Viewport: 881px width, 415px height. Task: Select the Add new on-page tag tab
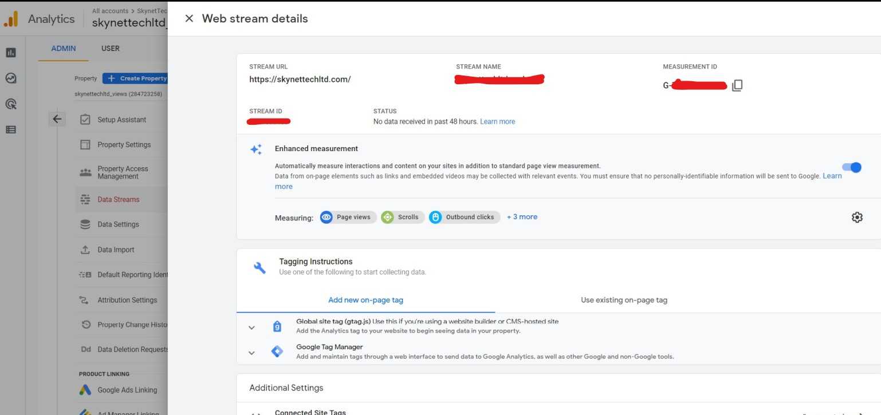[x=365, y=300]
